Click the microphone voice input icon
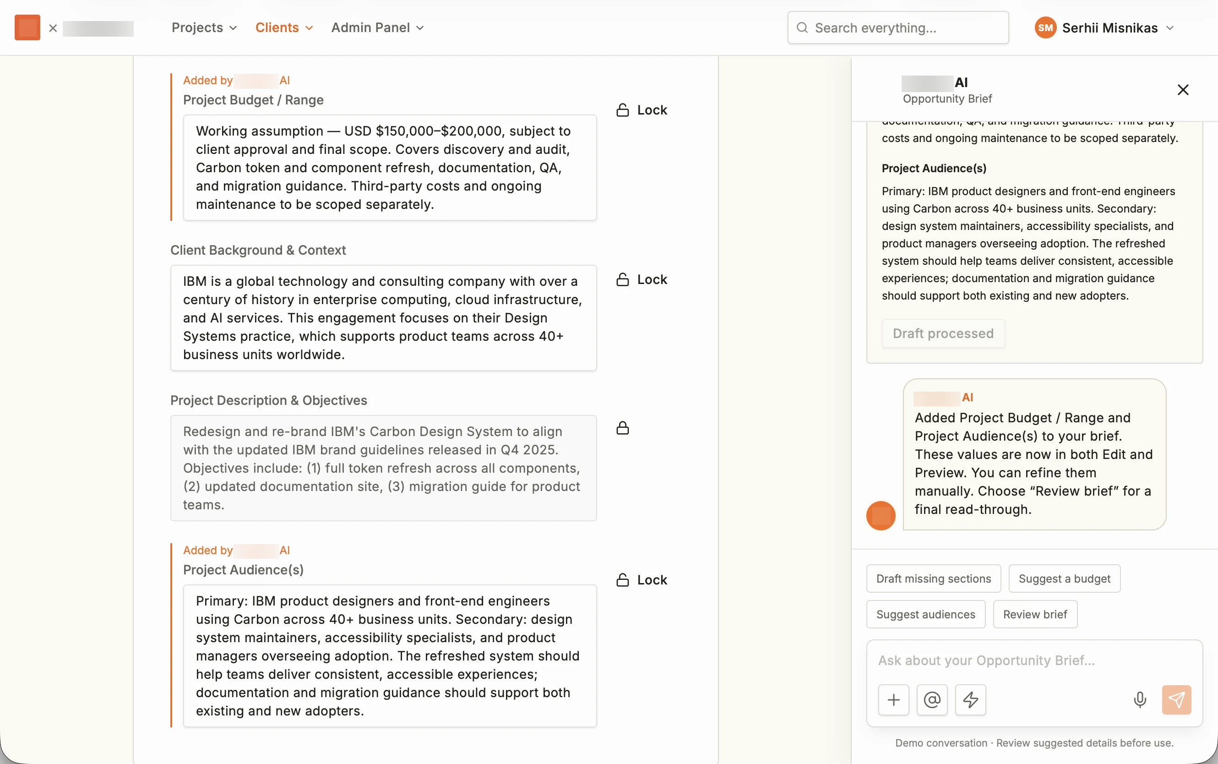The width and height of the screenshot is (1218, 764). click(x=1140, y=700)
